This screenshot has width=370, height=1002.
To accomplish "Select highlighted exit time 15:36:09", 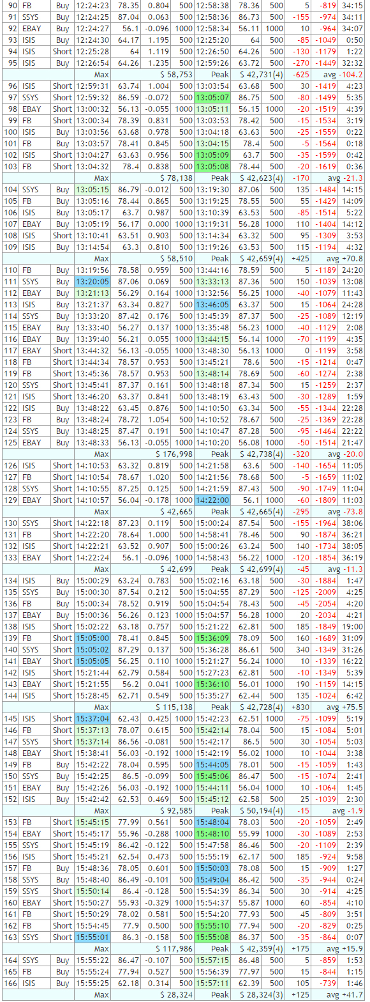I will (x=212, y=638).
